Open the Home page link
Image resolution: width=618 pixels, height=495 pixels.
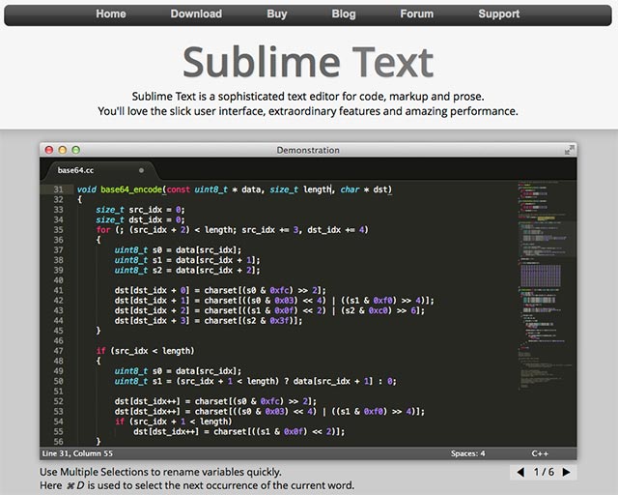(111, 14)
